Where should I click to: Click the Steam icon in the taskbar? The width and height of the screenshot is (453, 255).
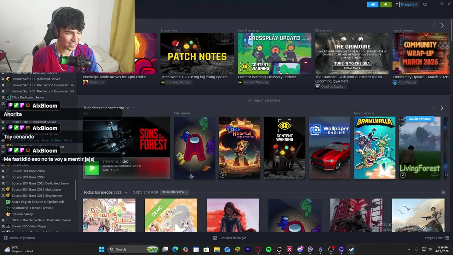click(351, 249)
